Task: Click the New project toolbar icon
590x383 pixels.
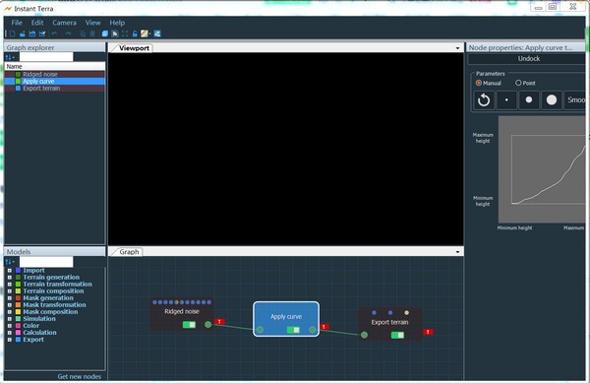Action: pyautogui.click(x=13, y=33)
